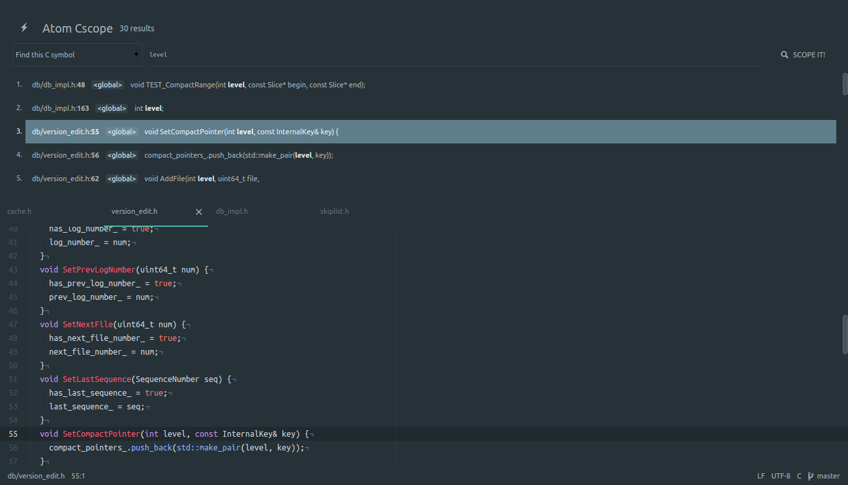Click the results list scrollbar thumb
The image size is (848, 485).
pyautogui.click(x=845, y=85)
